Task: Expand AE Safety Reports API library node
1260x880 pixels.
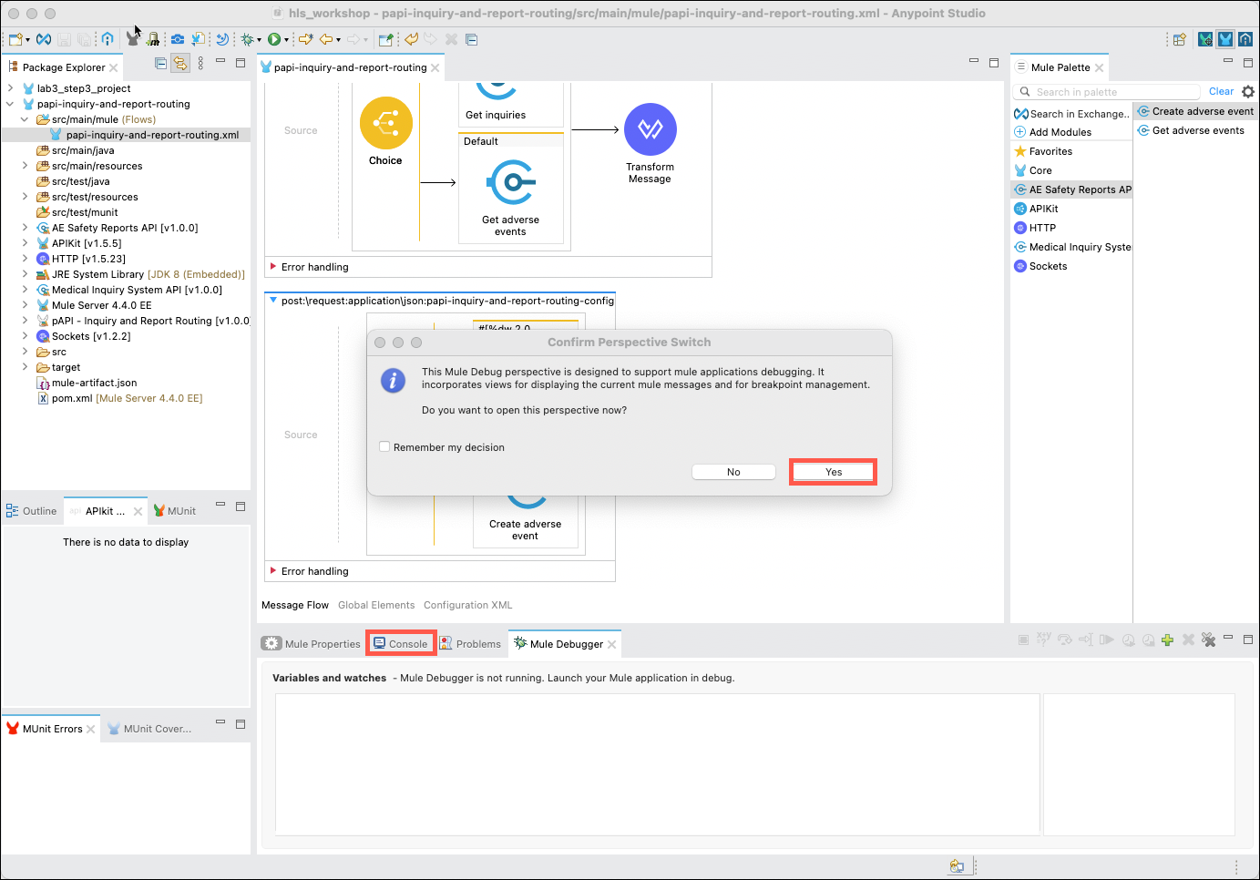Action: pos(25,228)
